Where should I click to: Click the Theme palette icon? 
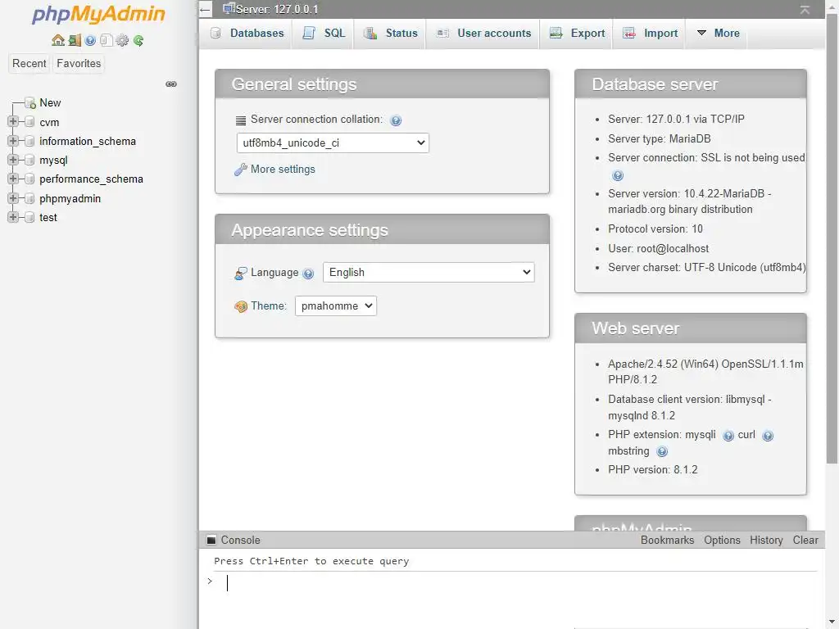click(x=241, y=306)
